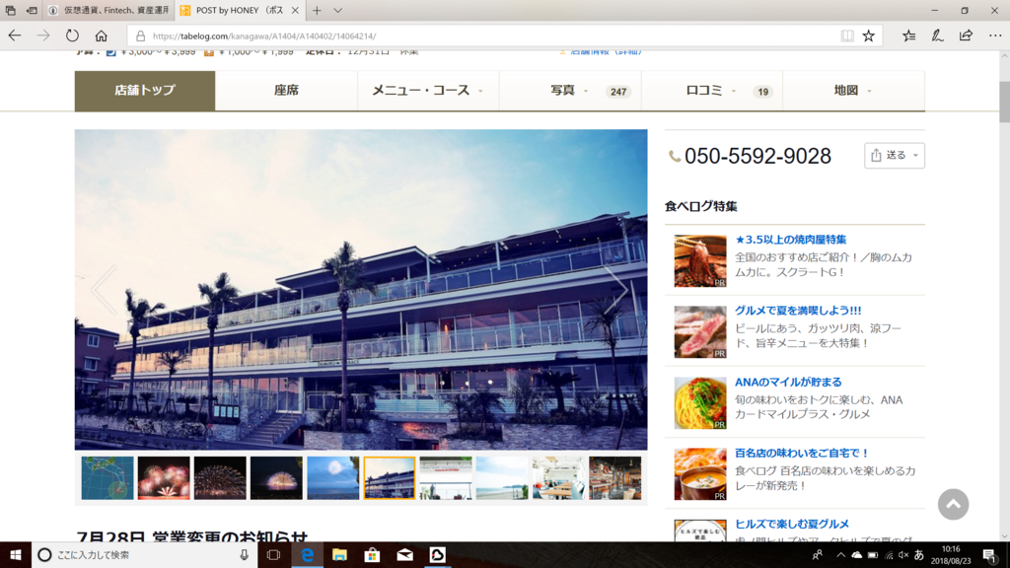The image size is (1010, 568).
Task: Set aside tabs icon
Action: coord(31,10)
